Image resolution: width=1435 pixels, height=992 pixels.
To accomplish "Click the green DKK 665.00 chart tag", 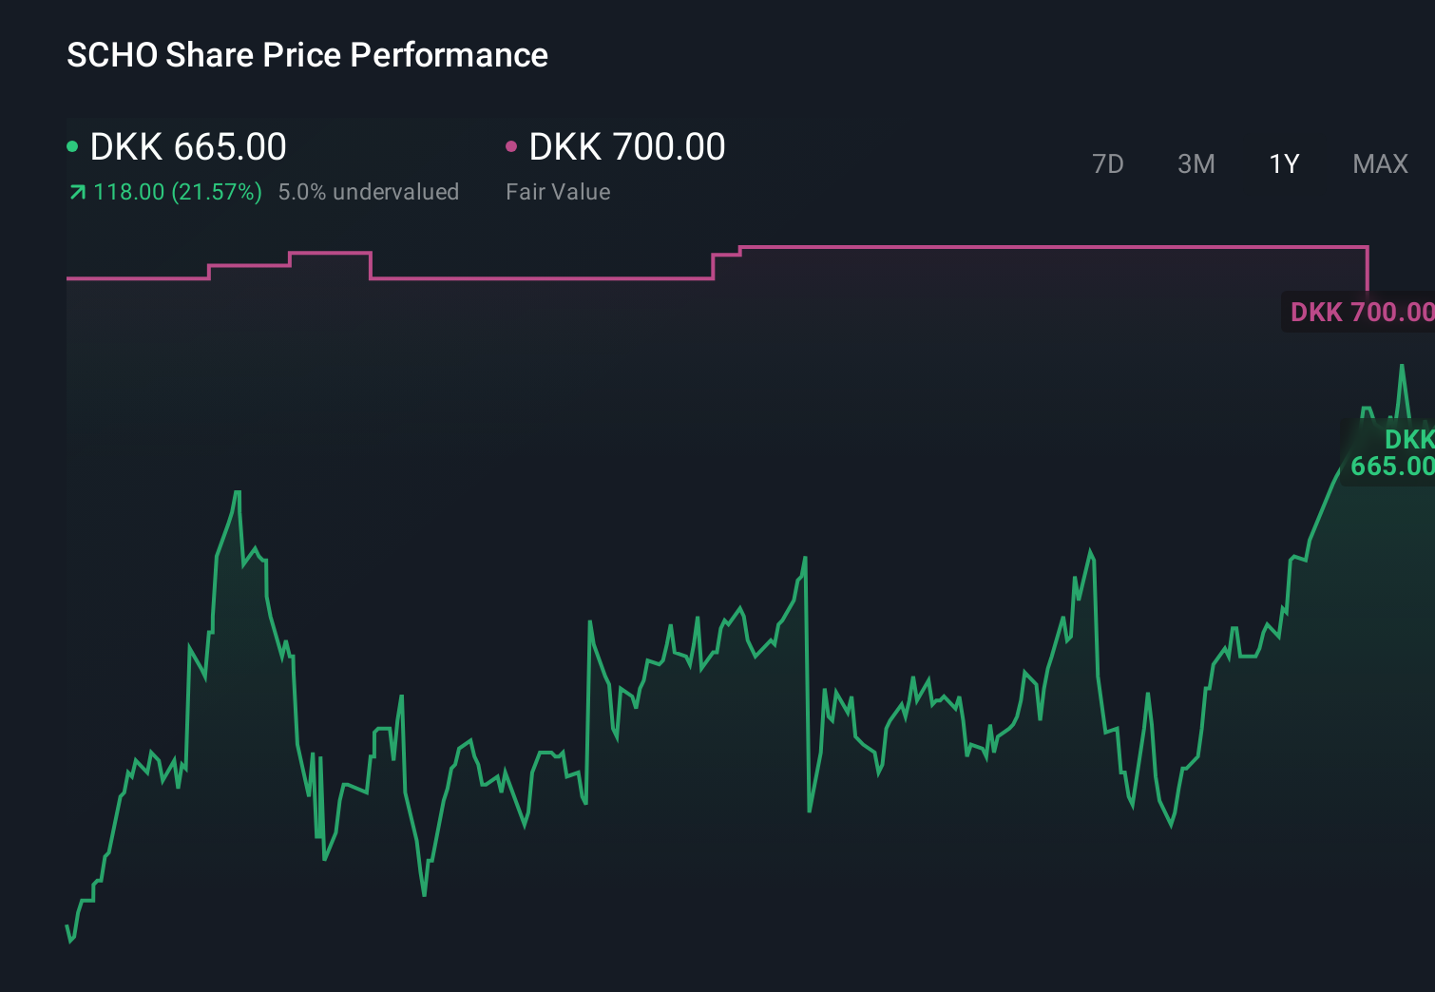I will 1391,452.
